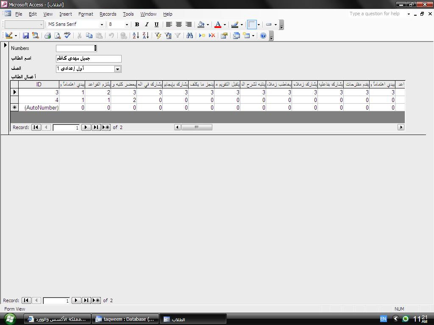The image size is (434, 325).
Task: Open the font size dropdown
Action: coord(127,25)
